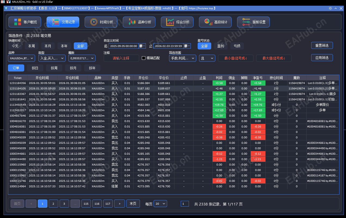Select 全部 under 盈亏状态
Image resolution: width=346 pixels, height=218 pixels.
(204, 46)
